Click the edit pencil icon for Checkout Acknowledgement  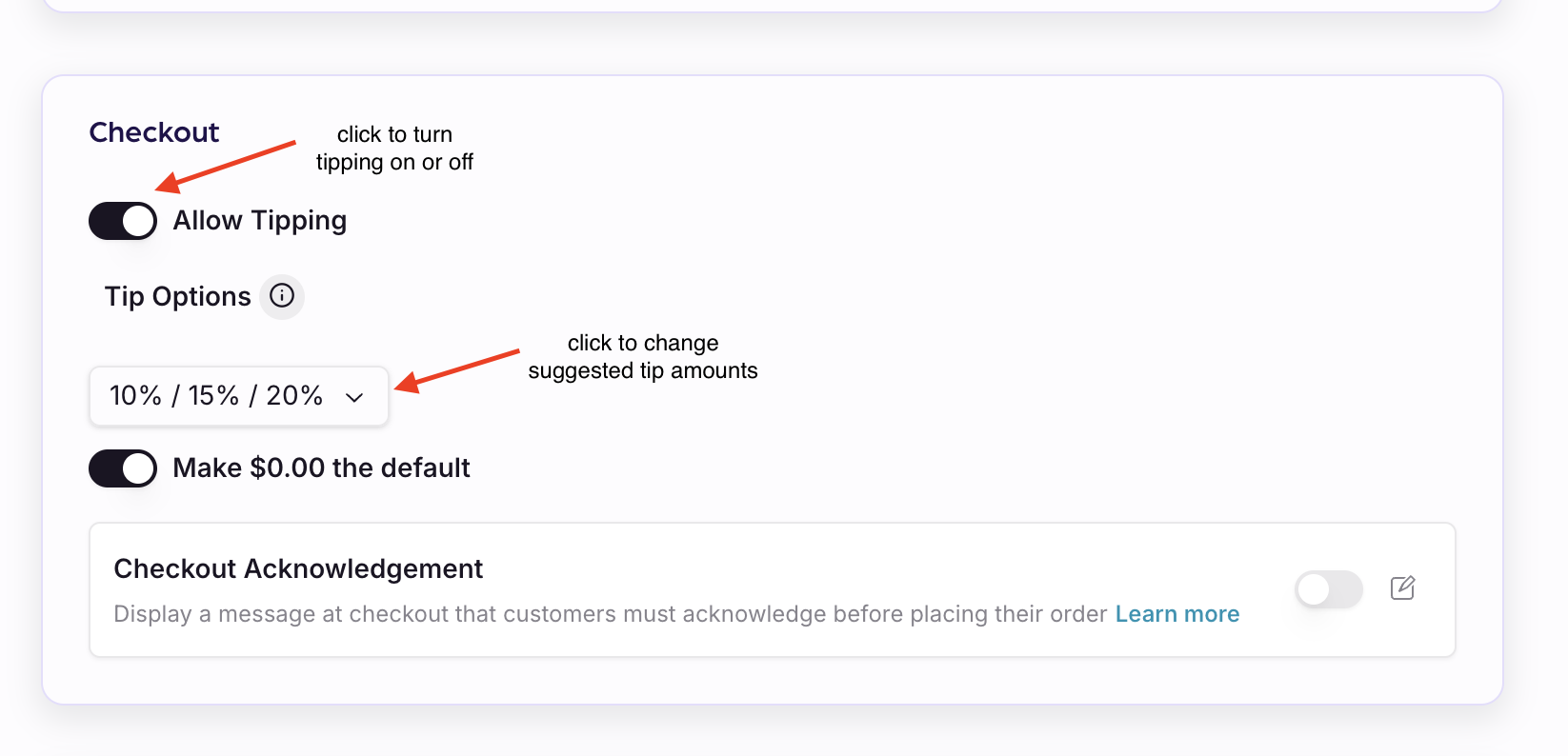point(1402,588)
